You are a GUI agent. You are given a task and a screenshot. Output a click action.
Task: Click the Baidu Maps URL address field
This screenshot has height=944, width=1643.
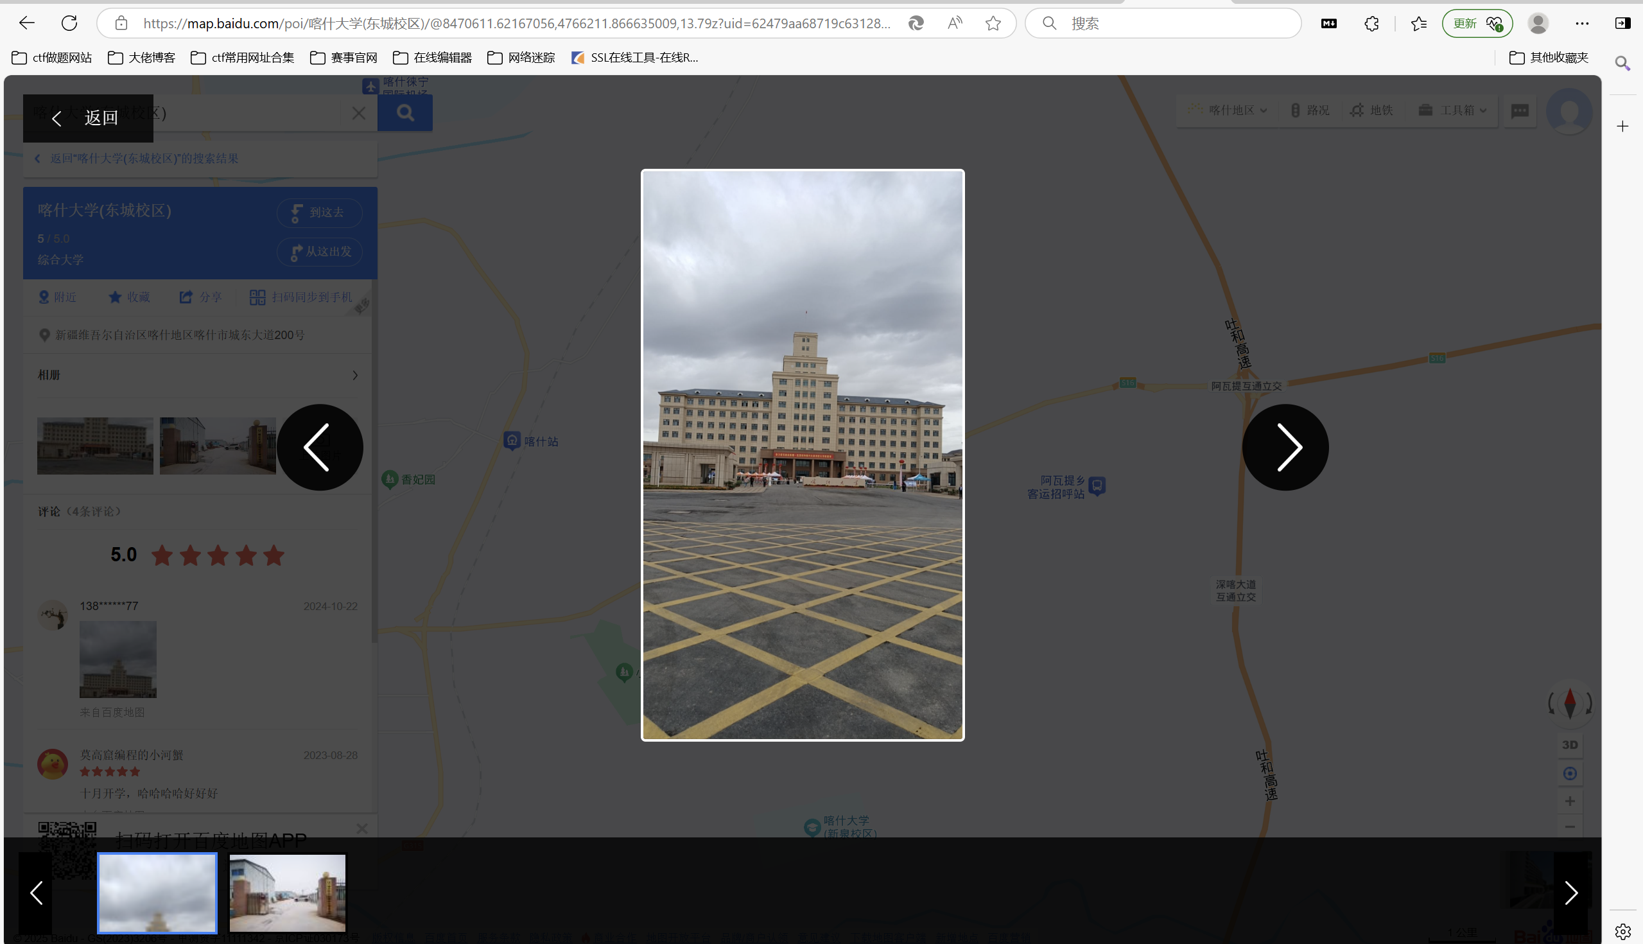[517, 23]
